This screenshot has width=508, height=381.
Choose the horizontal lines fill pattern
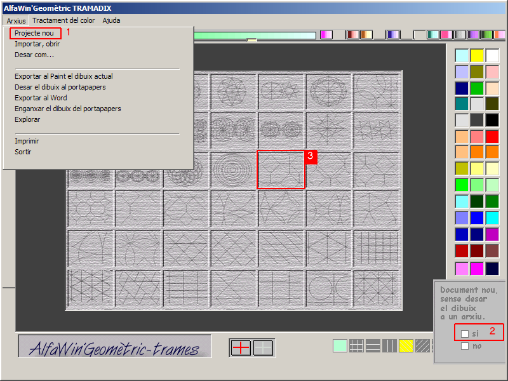click(373, 345)
